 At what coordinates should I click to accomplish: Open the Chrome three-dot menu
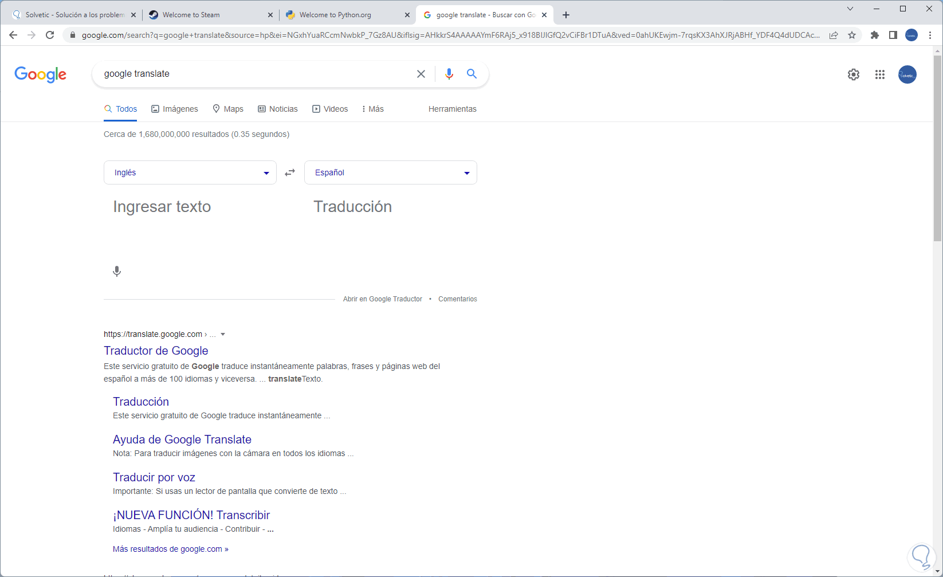(930, 35)
